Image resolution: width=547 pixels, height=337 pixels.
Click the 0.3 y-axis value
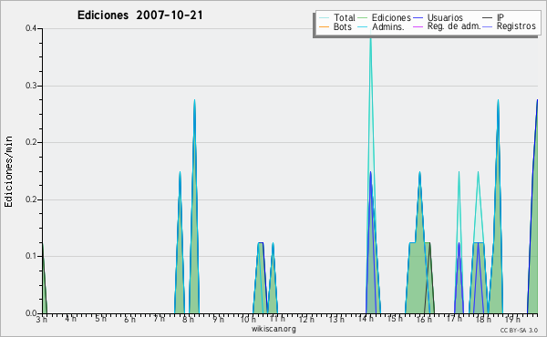31,86
